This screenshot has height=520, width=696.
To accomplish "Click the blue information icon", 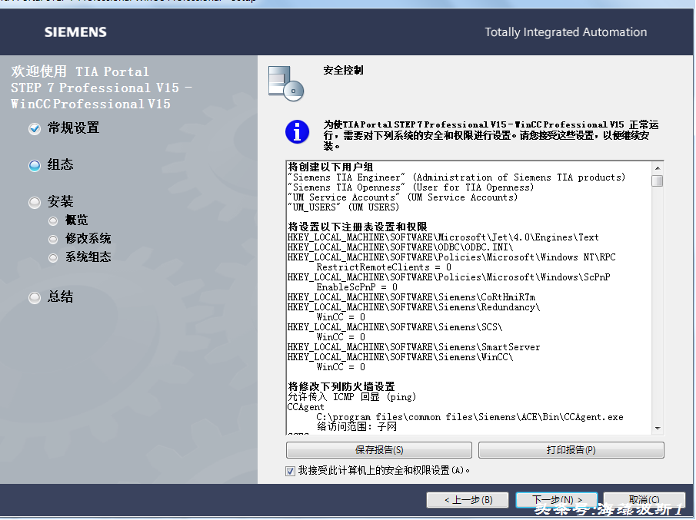I will pos(297,131).
